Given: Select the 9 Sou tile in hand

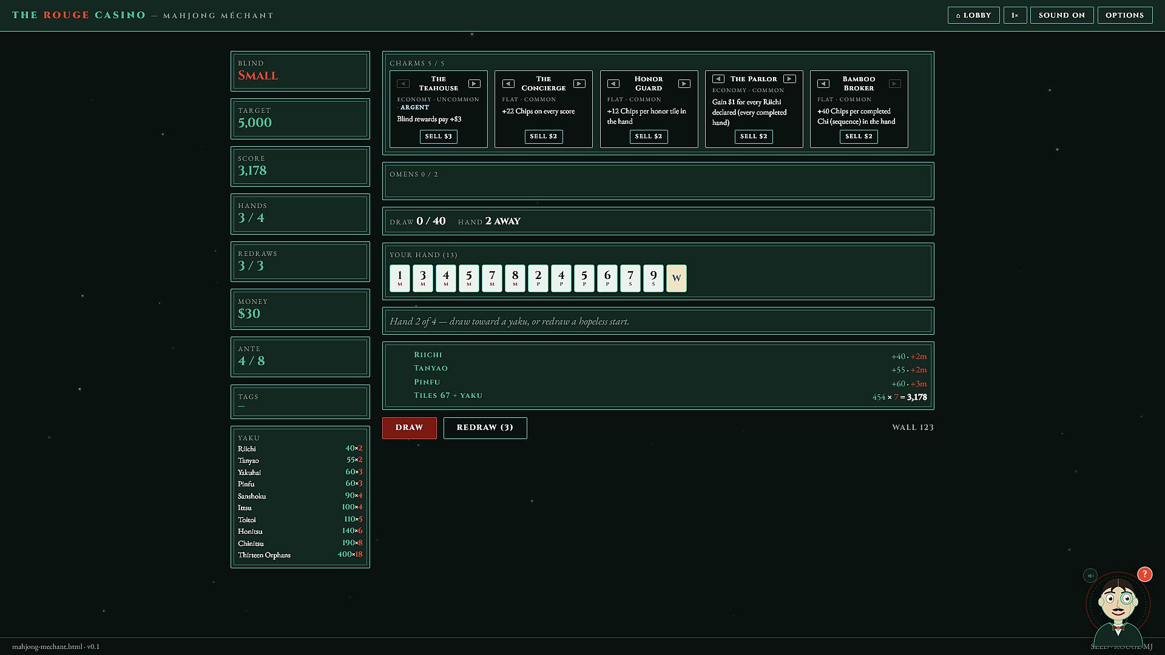Looking at the screenshot, I should (653, 278).
